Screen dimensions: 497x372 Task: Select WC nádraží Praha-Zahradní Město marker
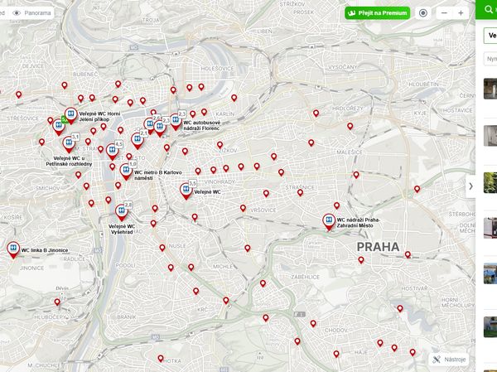[329, 222]
